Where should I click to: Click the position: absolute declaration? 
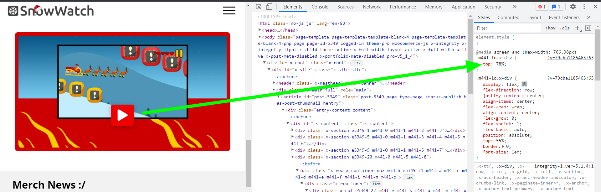point(507,135)
